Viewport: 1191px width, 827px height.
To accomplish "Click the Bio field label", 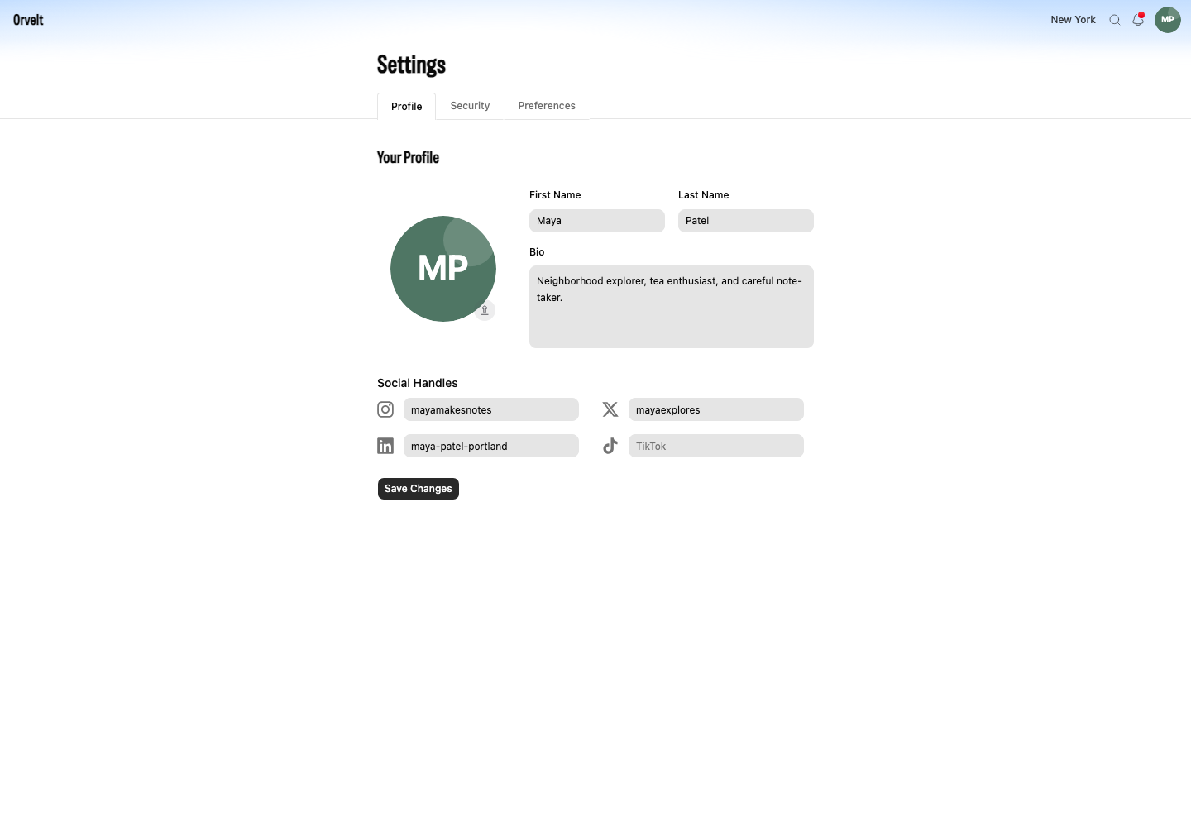I will pos(537,252).
